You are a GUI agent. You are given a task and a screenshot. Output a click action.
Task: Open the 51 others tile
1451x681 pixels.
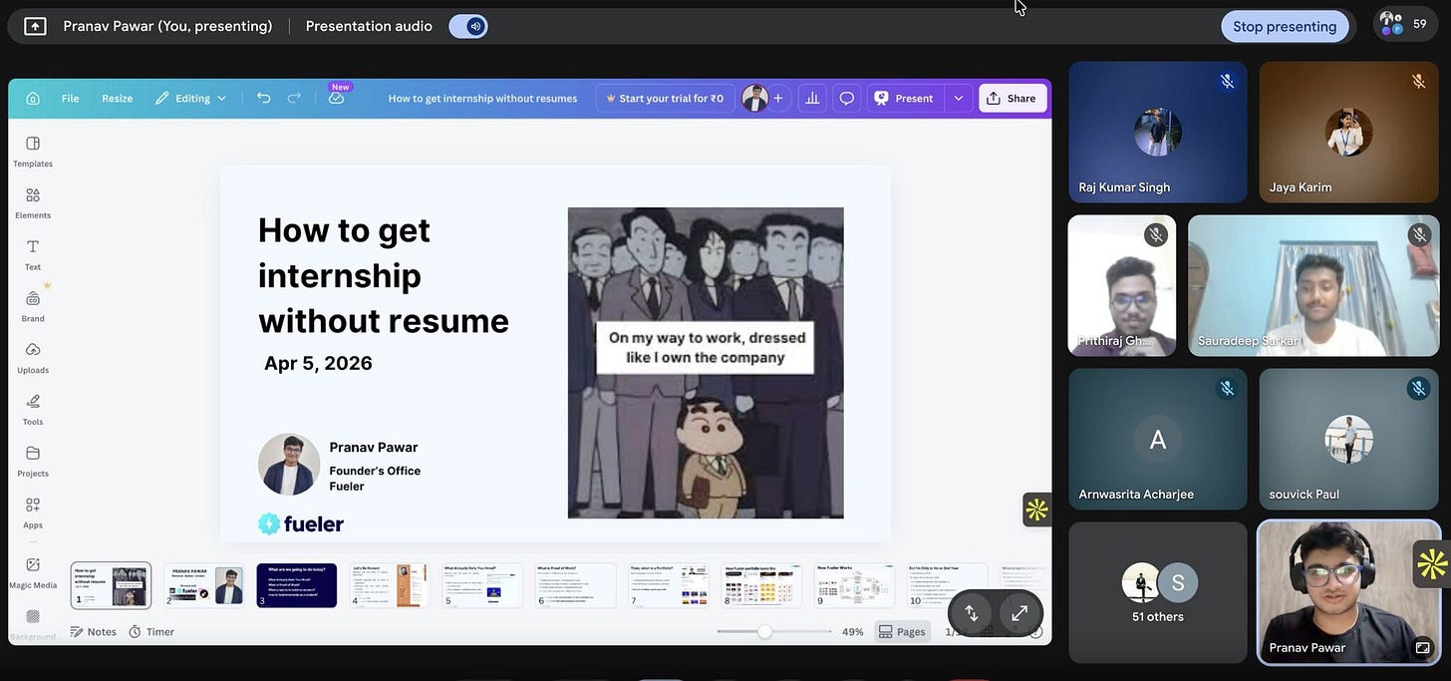[x=1157, y=592]
